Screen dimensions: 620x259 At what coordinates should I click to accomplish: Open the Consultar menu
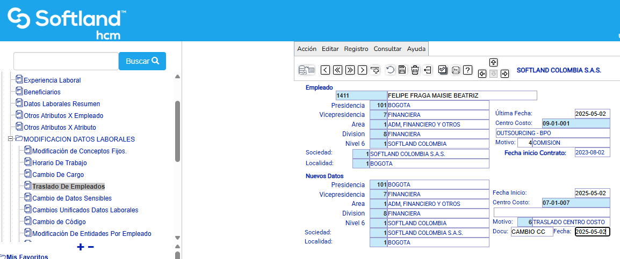click(x=387, y=49)
